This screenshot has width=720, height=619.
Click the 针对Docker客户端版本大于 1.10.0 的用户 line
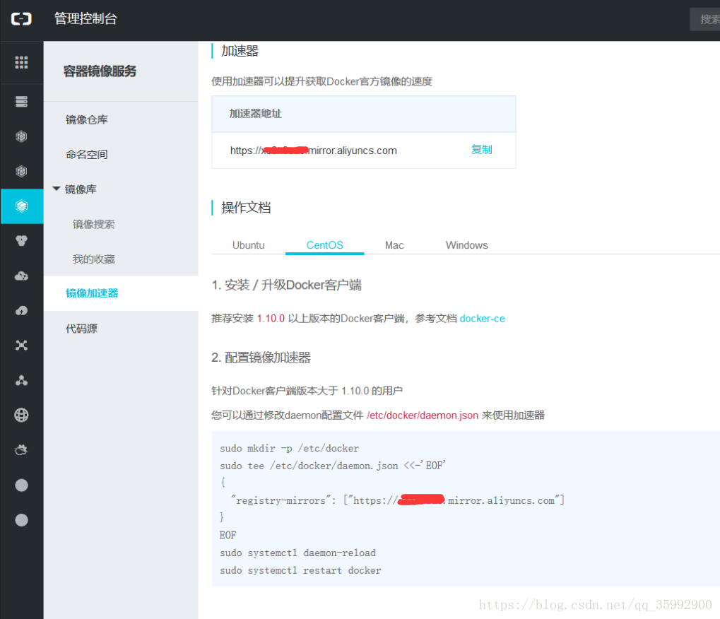click(307, 391)
